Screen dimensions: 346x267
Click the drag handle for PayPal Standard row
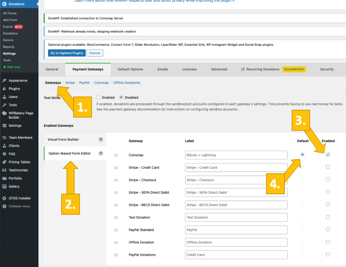pos(116,230)
